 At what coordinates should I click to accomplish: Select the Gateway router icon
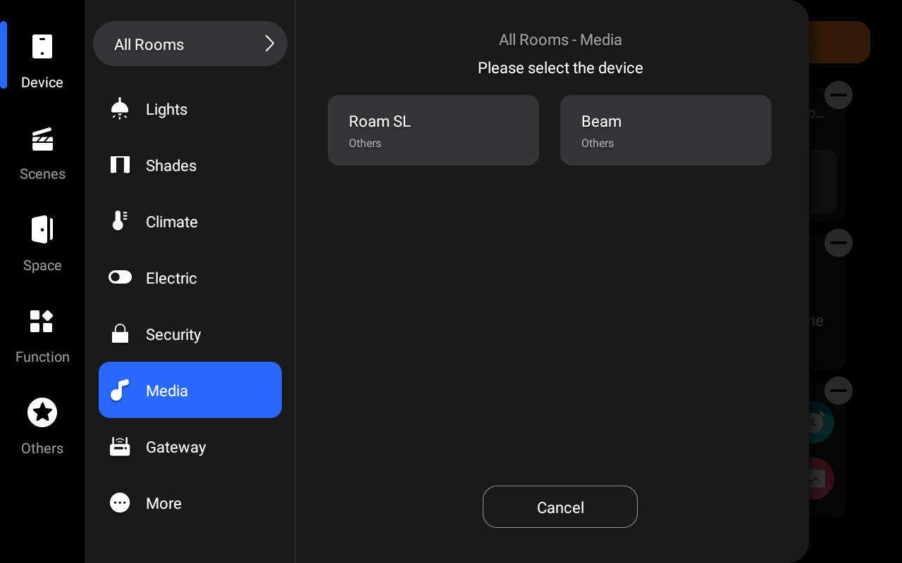click(x=120, y=446)
